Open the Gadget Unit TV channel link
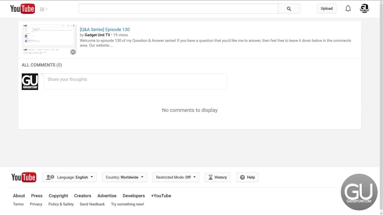The image size is (383, 215). [x=97, y=35]
